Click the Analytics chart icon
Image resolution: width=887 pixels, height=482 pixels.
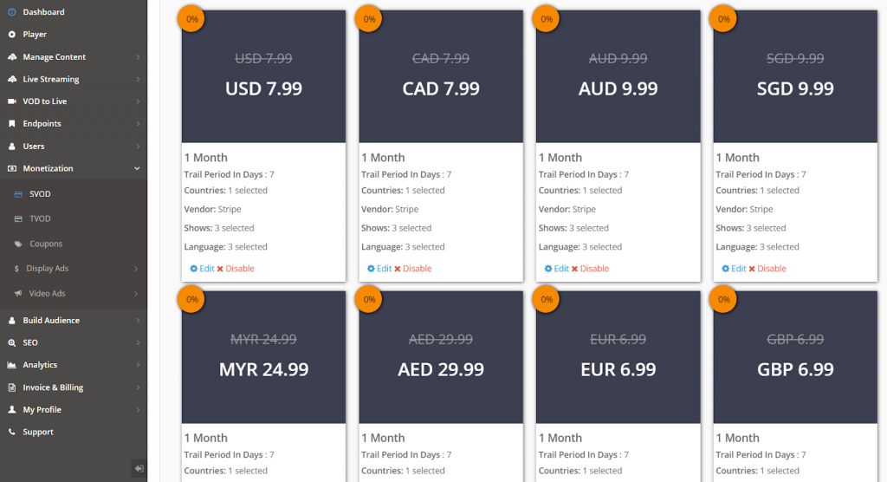[12, 365]
